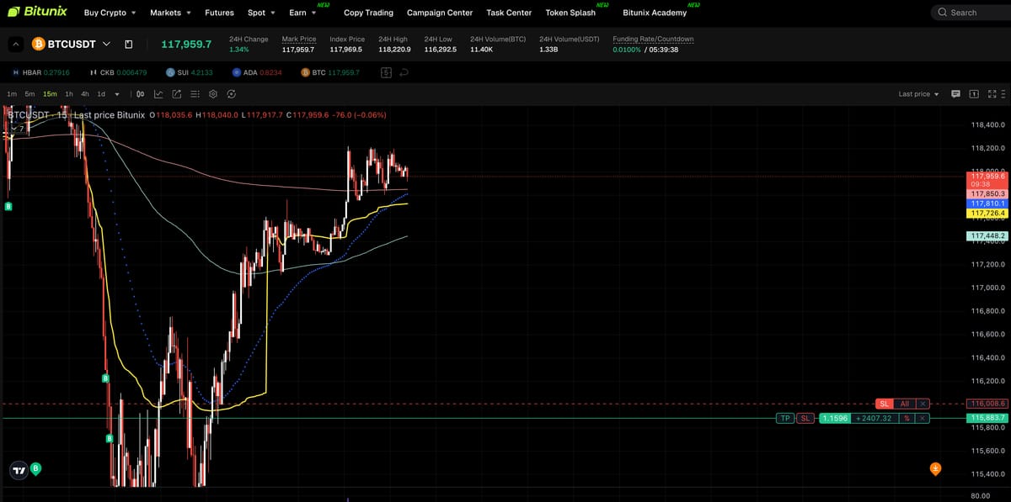Click the orange download marker on chart
Screen dimensions: 1011x502
(x=935, y=468)
